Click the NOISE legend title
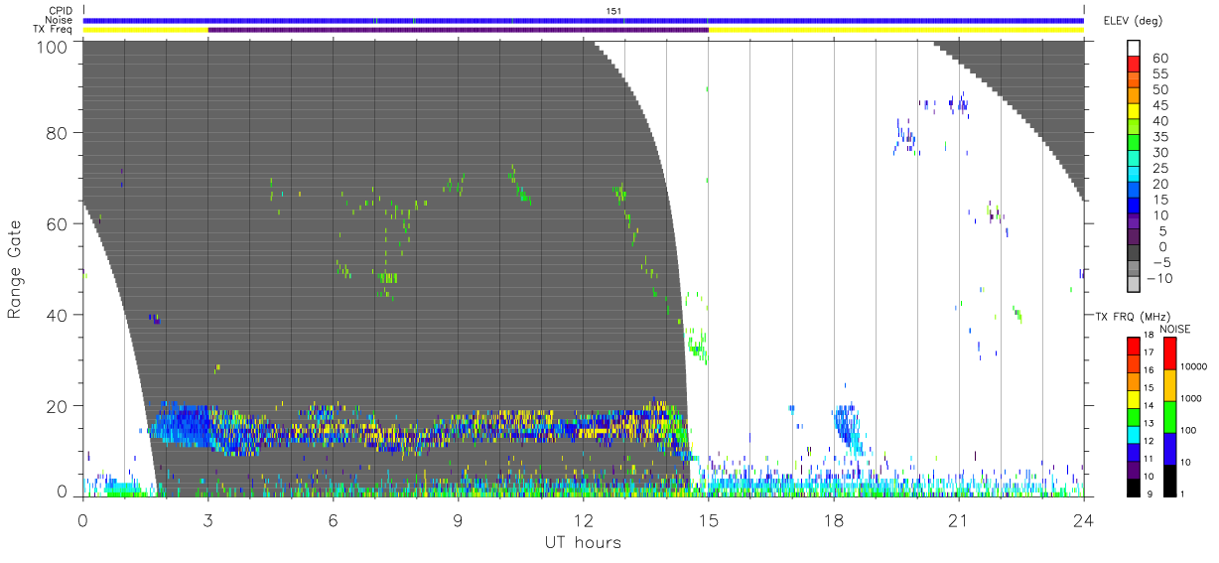The image size is (1219, 563). pos(1174,329)
